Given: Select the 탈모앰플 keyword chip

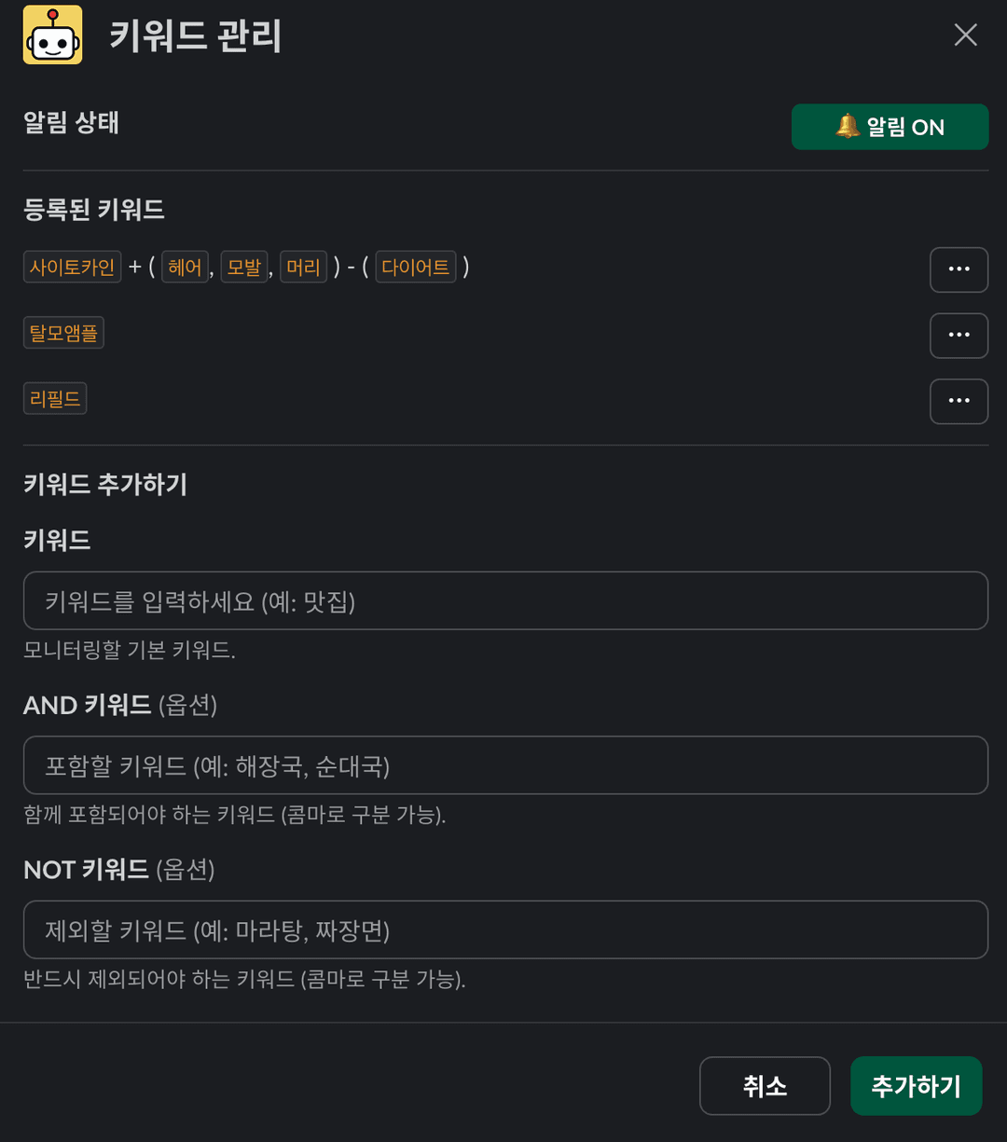Looking at the screenshot, I should point(62,332).
